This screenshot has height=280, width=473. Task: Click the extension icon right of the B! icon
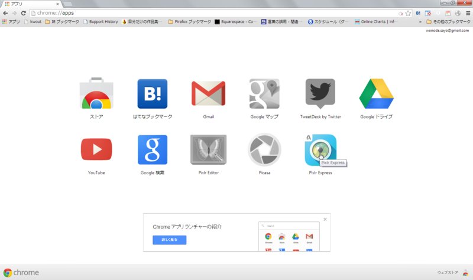point(427,13)
